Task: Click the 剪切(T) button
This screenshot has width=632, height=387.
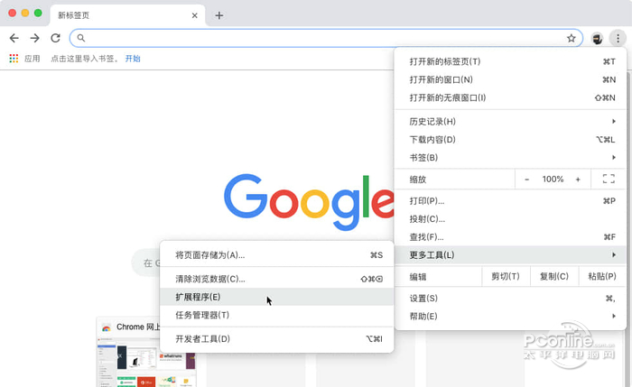Action: coord(506,277)
